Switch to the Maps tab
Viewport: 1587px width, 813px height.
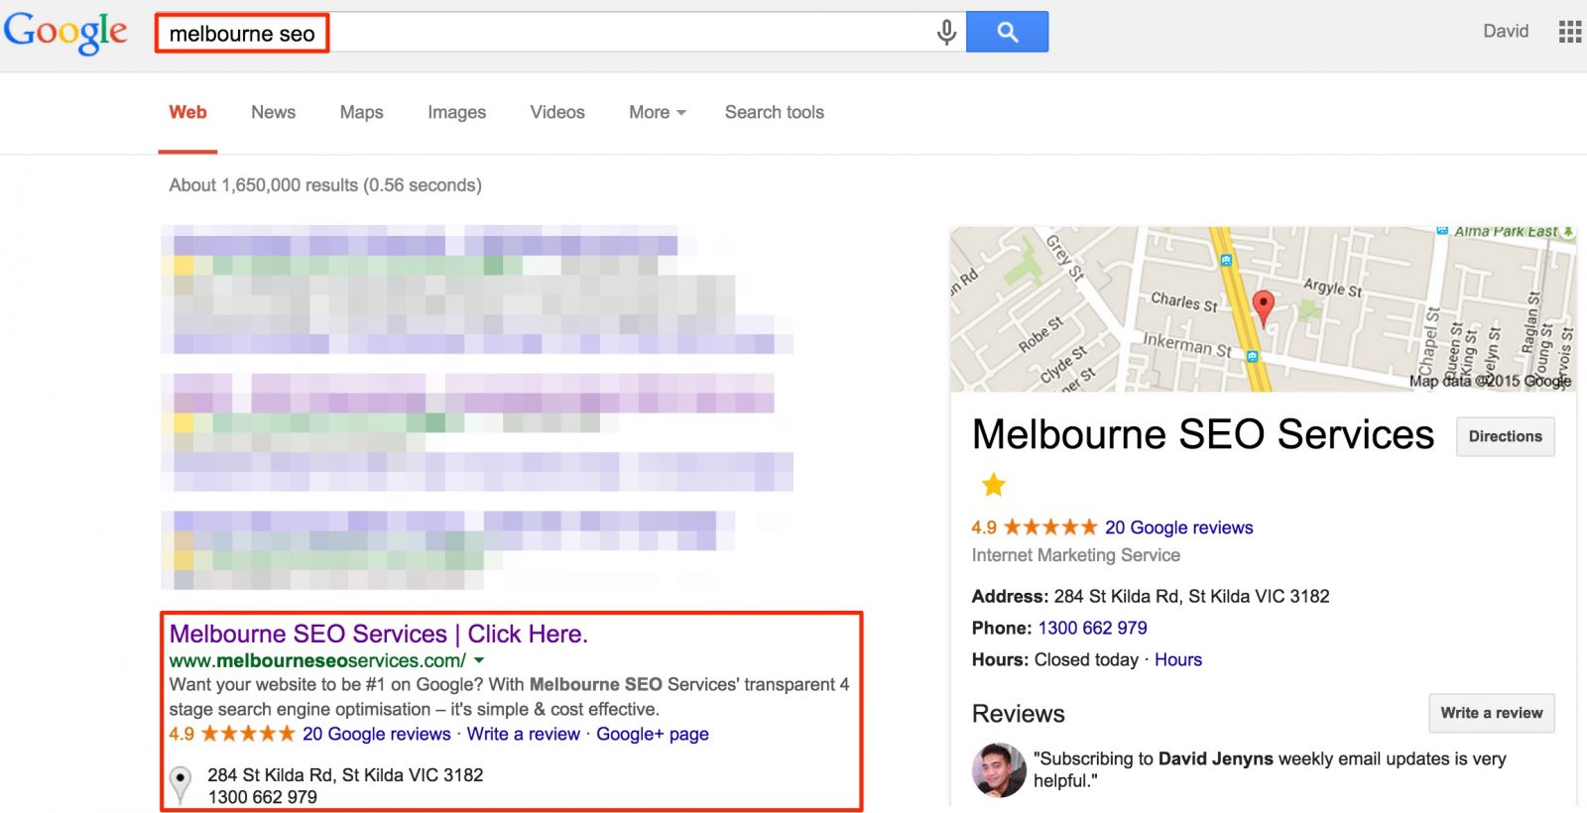pyautogui.click(x=361, y=112)
